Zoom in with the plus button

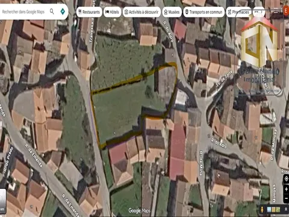point(286,189)
